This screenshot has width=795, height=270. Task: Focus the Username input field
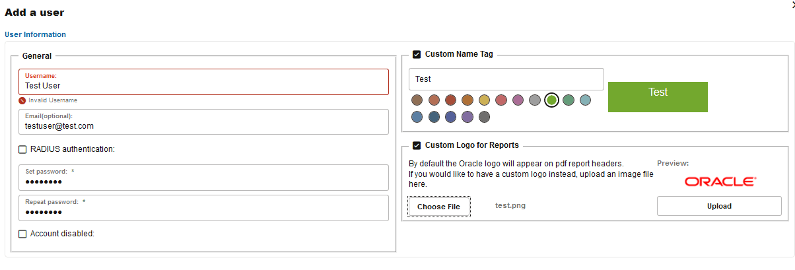tap(203, 85)
